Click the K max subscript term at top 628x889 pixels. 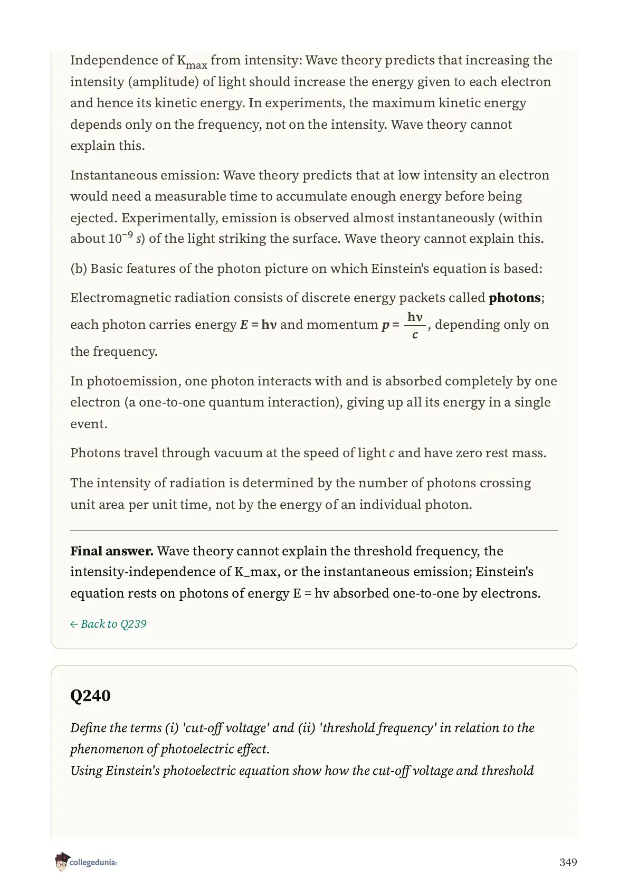(x=192, y=62)
